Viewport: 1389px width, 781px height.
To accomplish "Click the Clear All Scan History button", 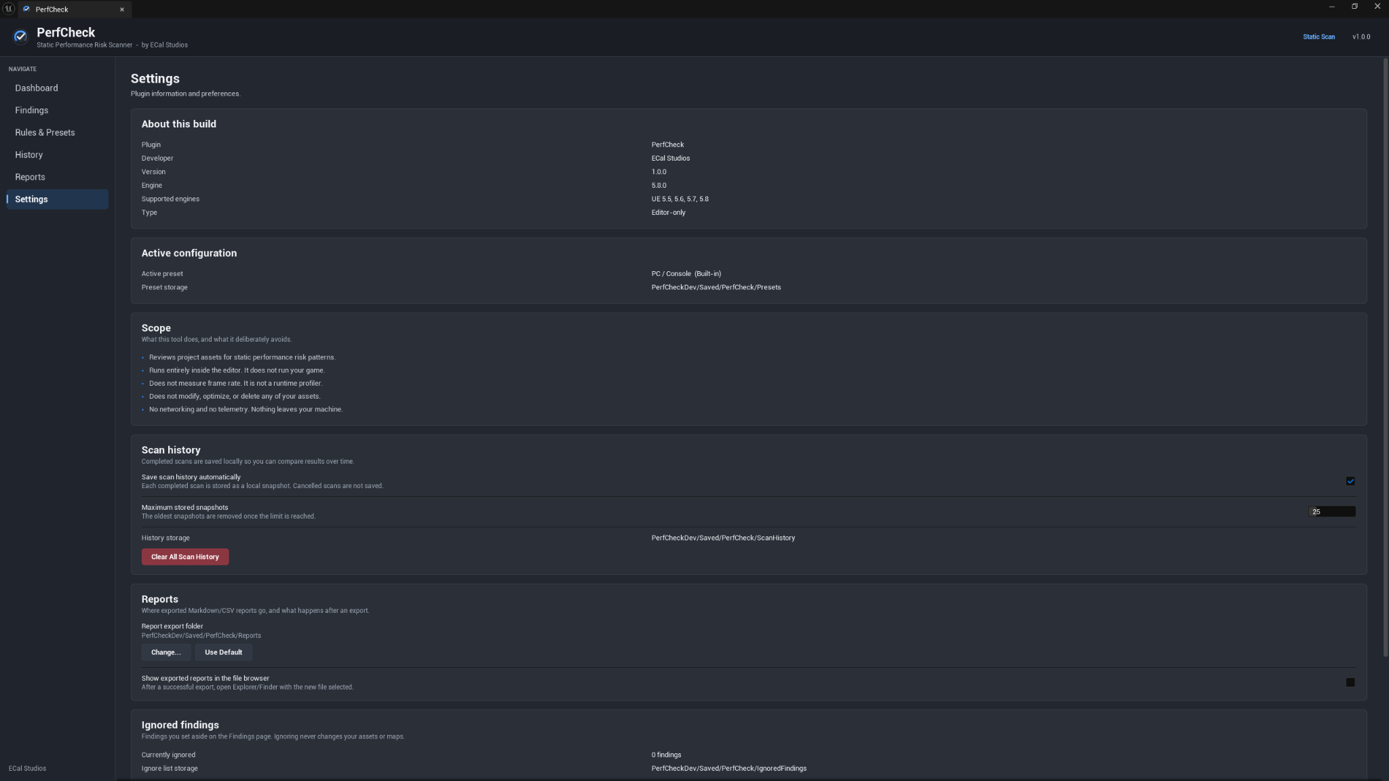I will point(185,557).
